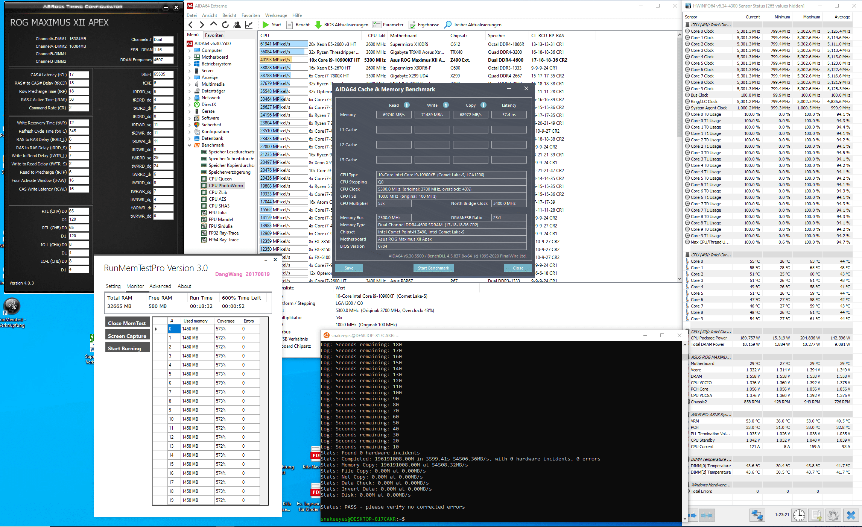Click the tREFI value input field
The width and height of the screenshot is (862, 527).
coord(163,74)
